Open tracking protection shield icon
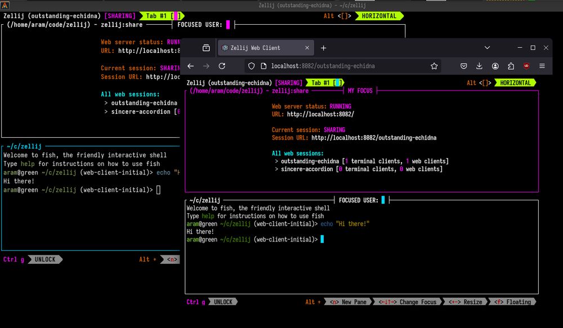 click(251, 66)
